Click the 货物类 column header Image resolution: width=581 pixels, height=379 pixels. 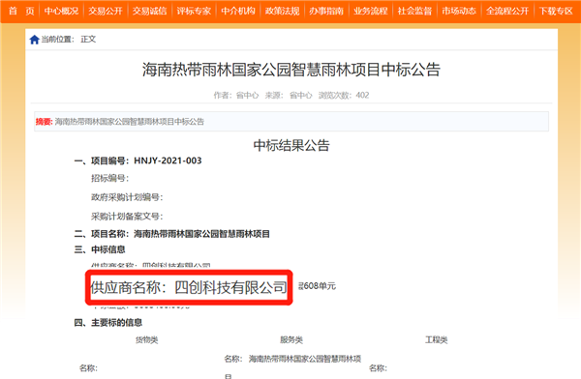tap(147, 339)
